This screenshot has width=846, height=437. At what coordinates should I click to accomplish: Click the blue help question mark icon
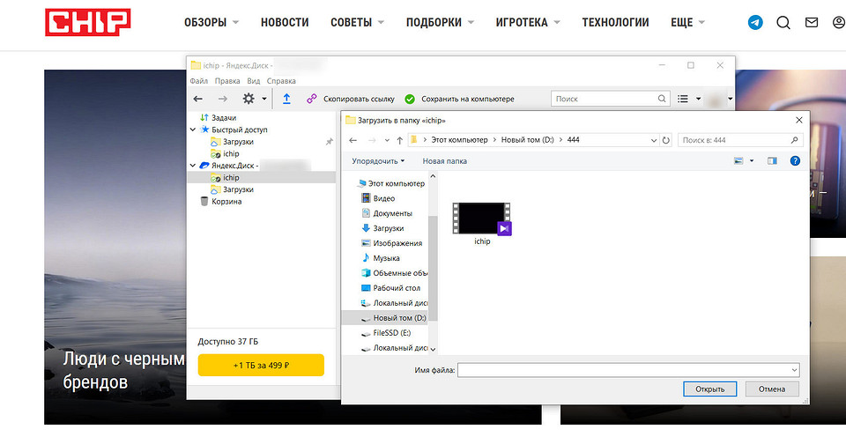click(x=794, y=161)
